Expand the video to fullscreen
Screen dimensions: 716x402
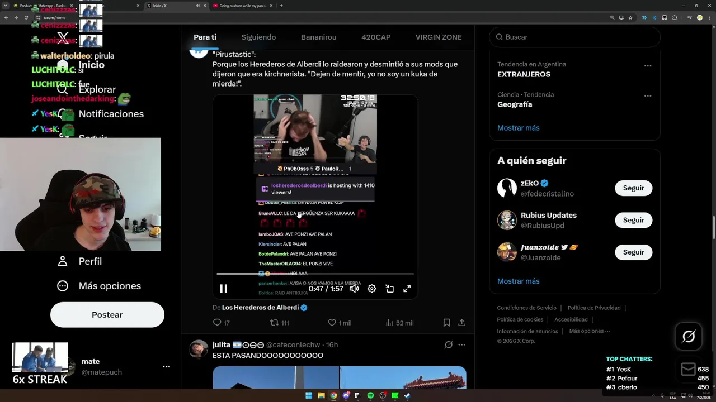coord(407,289)
